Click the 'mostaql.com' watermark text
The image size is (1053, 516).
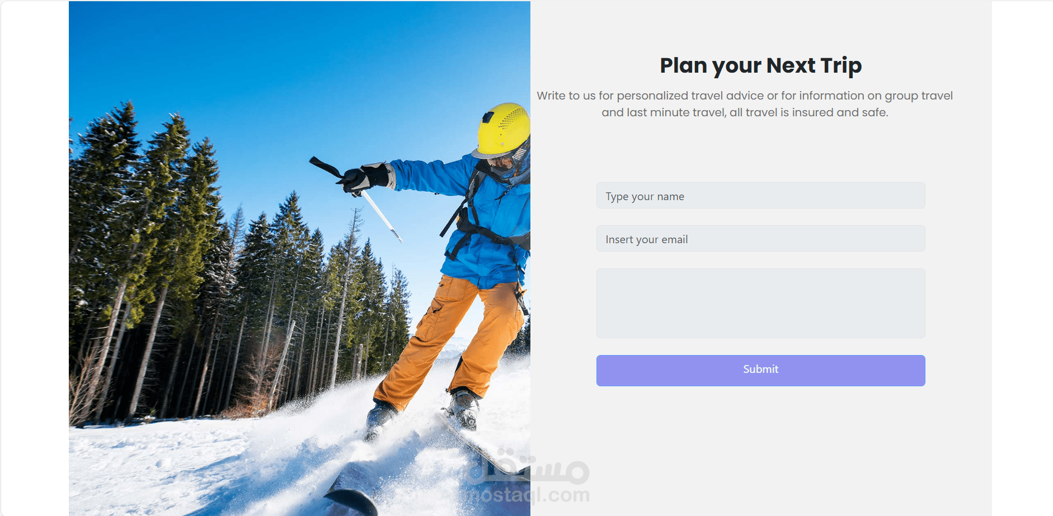pyautogui.click(x=528, y=495)
